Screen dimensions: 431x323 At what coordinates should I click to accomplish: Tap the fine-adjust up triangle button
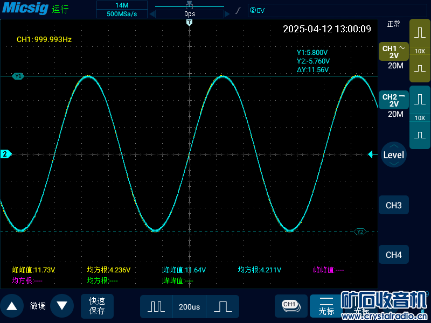[12, 306]
